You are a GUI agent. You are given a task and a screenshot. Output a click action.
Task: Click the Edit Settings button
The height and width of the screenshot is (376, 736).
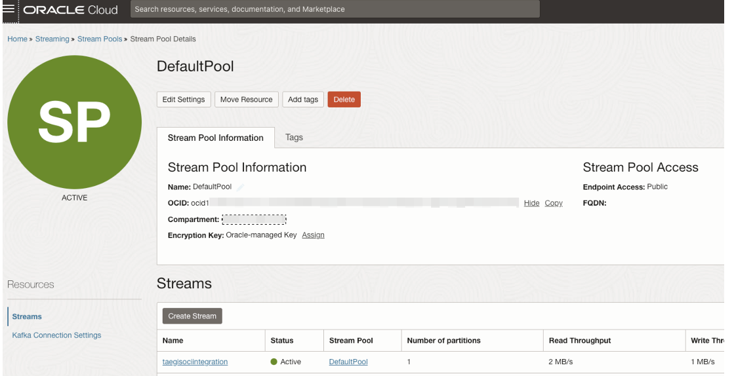(x=184, y=100)
